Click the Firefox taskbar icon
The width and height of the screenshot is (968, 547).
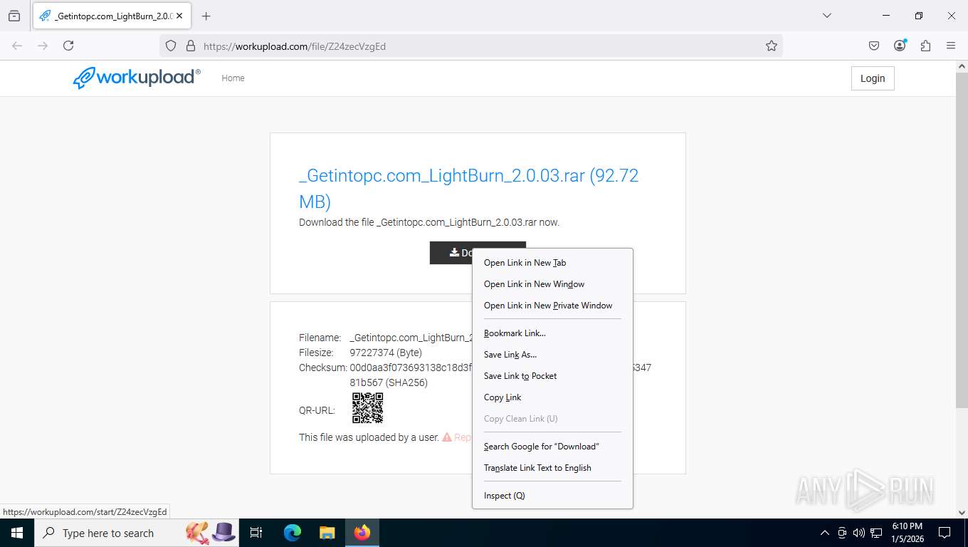(362, 533)
